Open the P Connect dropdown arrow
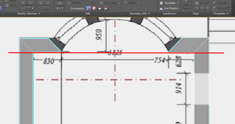Viewport: 235px width, 124px height. 119,3
